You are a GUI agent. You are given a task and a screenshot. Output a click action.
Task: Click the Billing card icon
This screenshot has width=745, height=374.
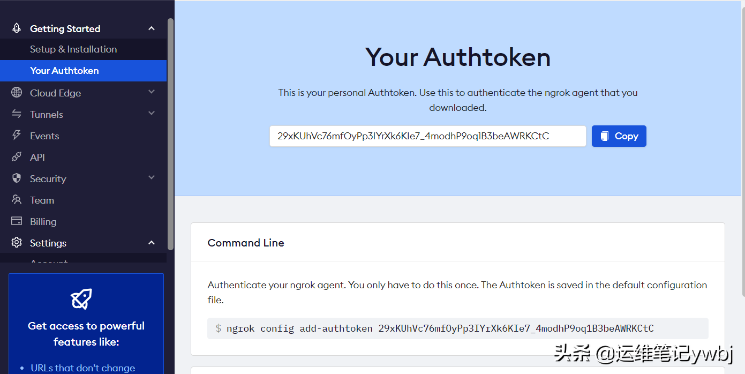point(17,221)
